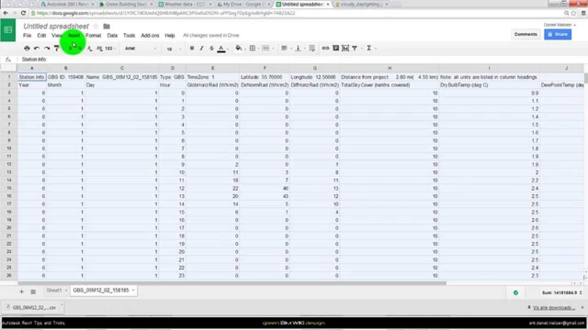Open the Functions sigma menu
The height and width of the screenshot is (330, 588).
[369, 48]
